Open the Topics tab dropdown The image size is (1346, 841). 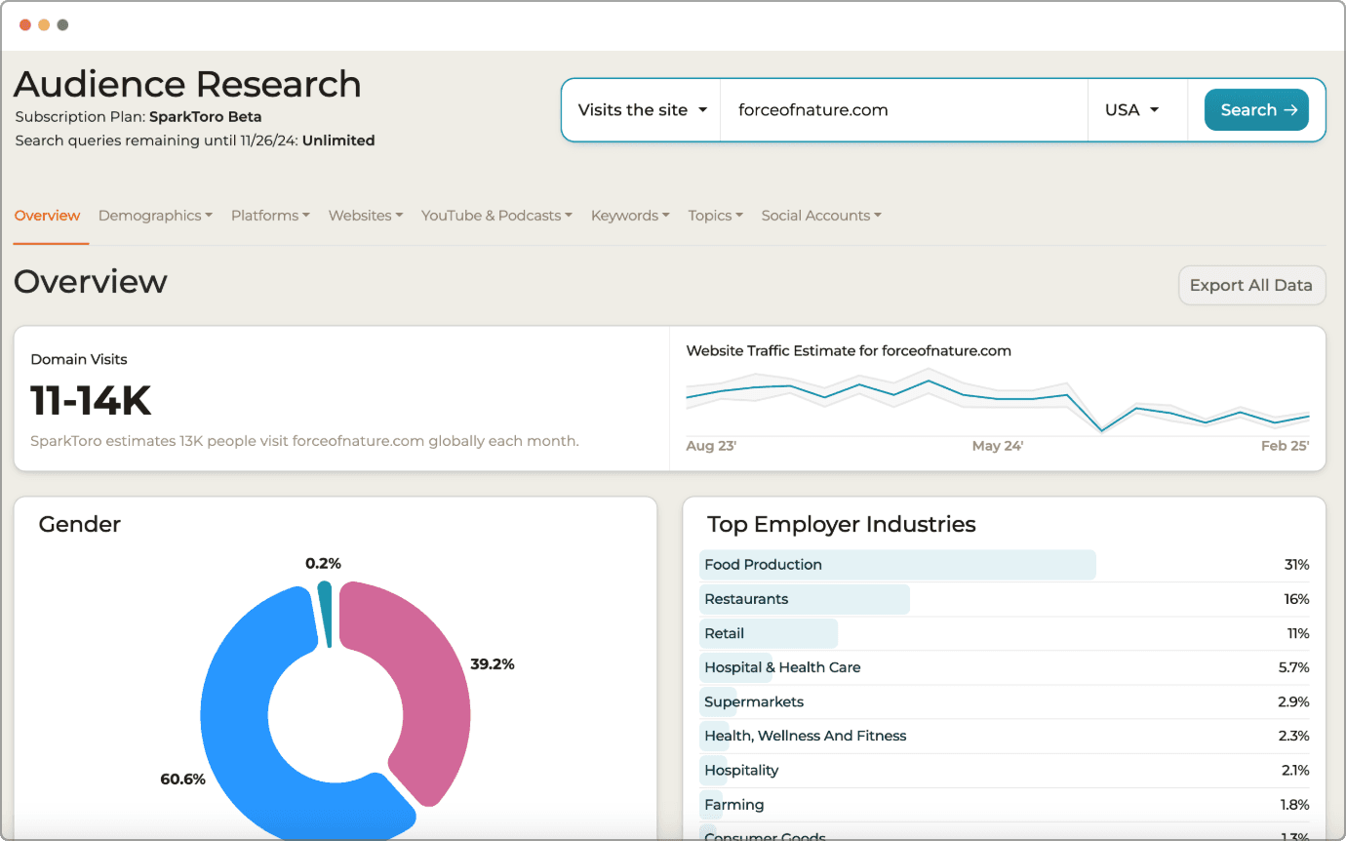[x=715, y=216]
